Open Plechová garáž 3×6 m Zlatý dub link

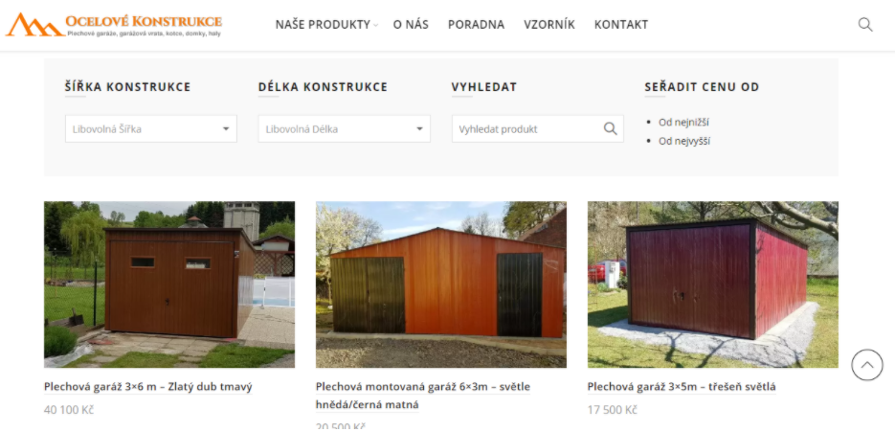147,387
